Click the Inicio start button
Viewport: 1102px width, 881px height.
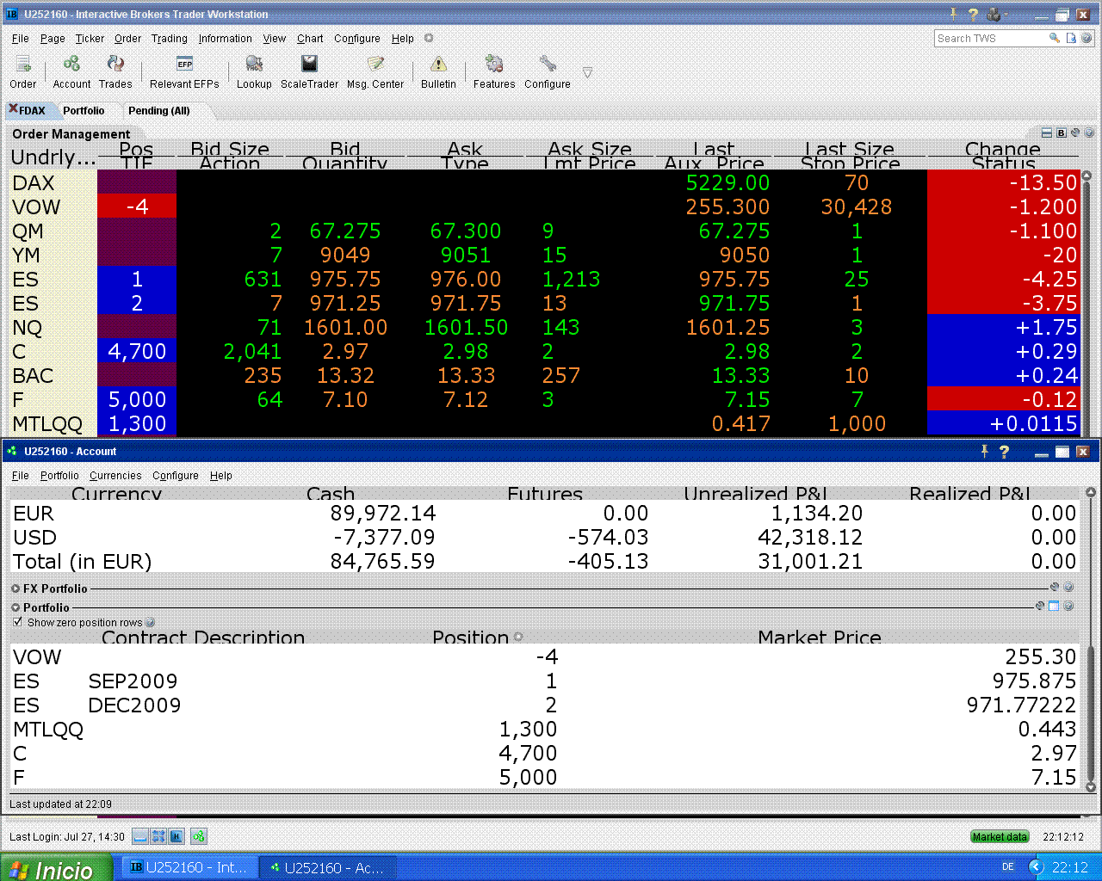tap(56, 868)
